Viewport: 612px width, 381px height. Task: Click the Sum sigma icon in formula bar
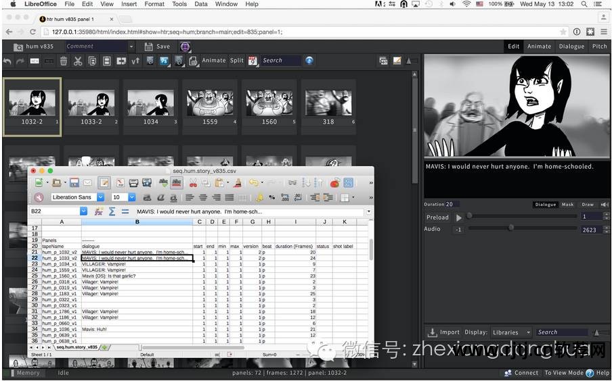(112, 211)
